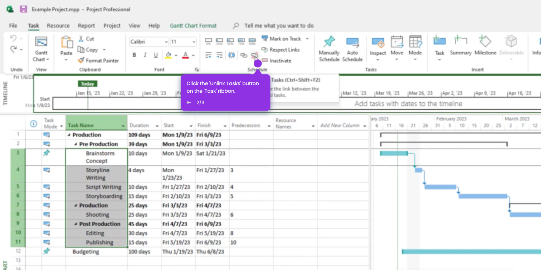Switch tasks to Auto Schedule
The height and width of the screenshot is (270, 541).
click(x=352, y=49)
